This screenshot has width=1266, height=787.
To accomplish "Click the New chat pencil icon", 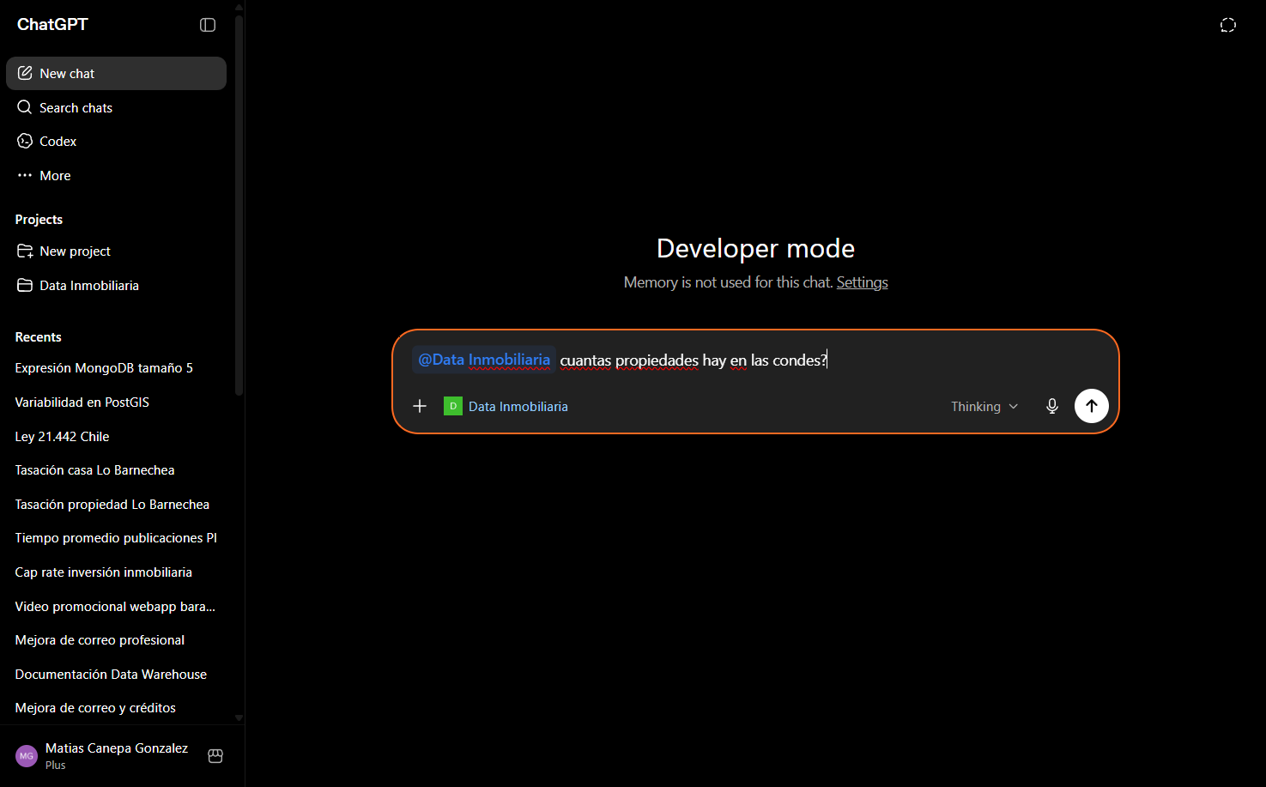I will coord(25,73).
